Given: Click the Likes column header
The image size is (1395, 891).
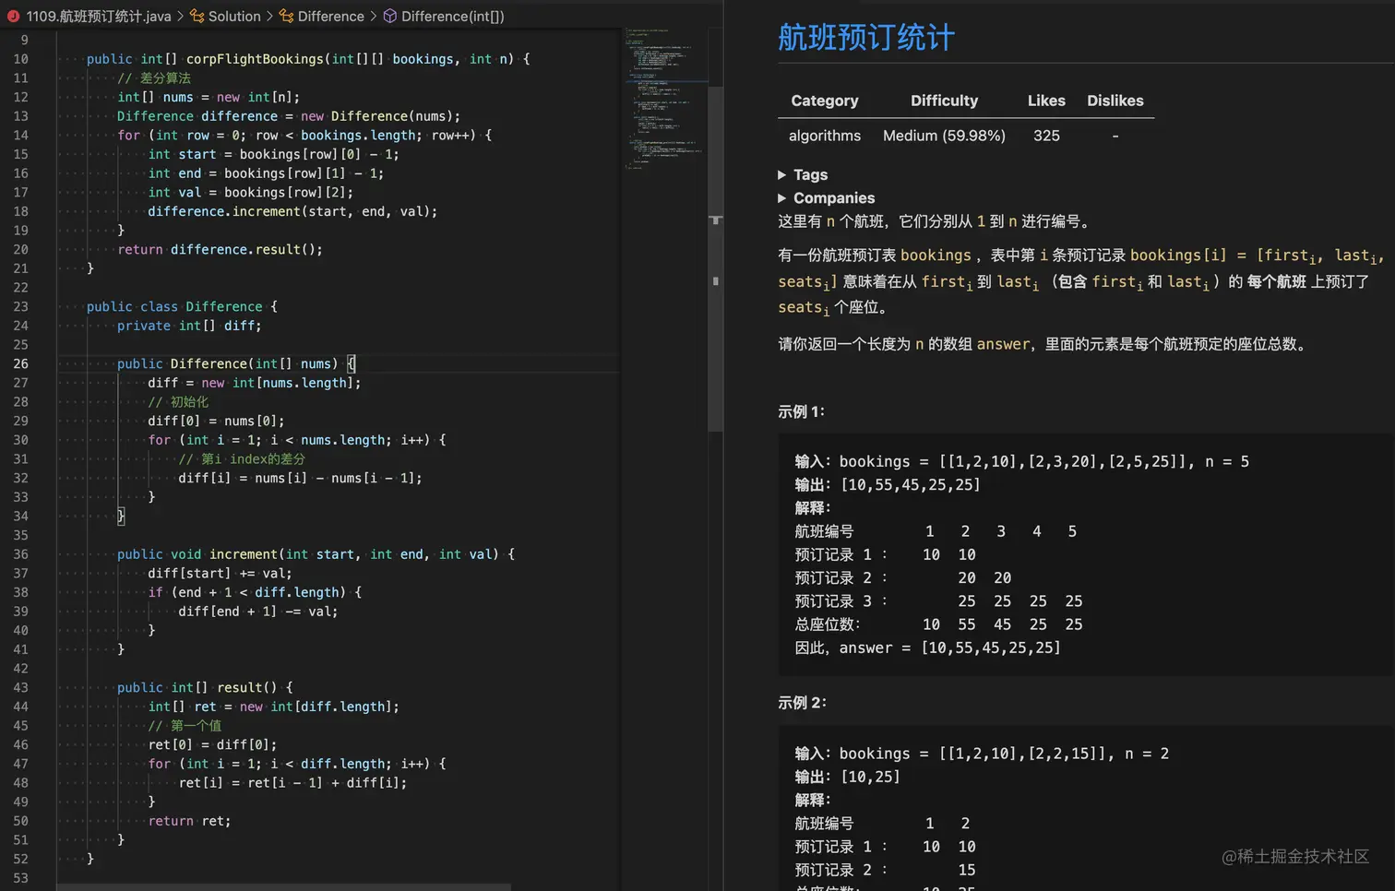Looking at the screenshot, I should pyautogui.click(x=1046, y=101).
